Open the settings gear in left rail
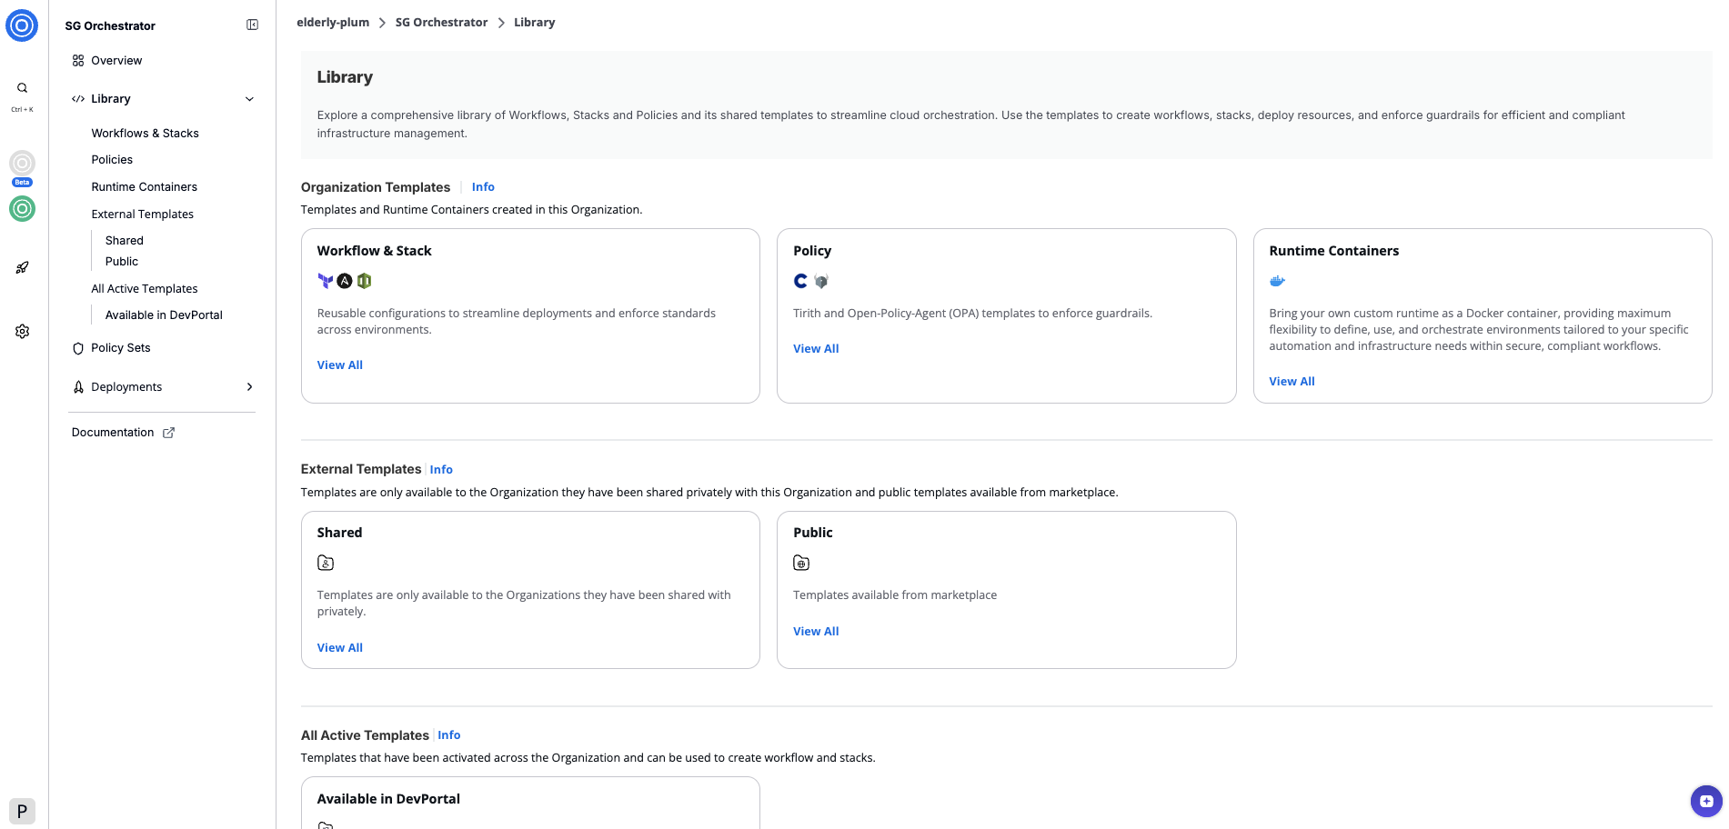 (22, 332)
